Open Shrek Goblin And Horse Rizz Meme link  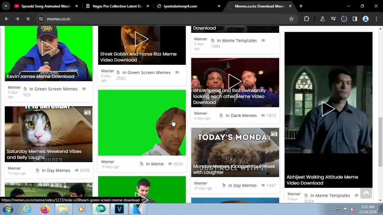coord(138,57)
